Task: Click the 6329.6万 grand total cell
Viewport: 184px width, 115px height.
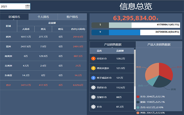Action: click(78, 85)
